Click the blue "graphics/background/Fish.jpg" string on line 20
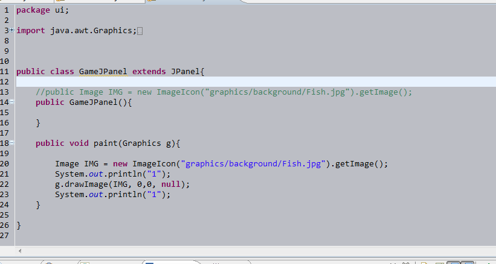 click(253, 164)
